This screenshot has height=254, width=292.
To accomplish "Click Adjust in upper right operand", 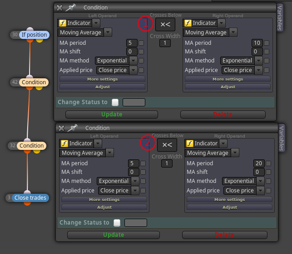I will tap(228, 87).
